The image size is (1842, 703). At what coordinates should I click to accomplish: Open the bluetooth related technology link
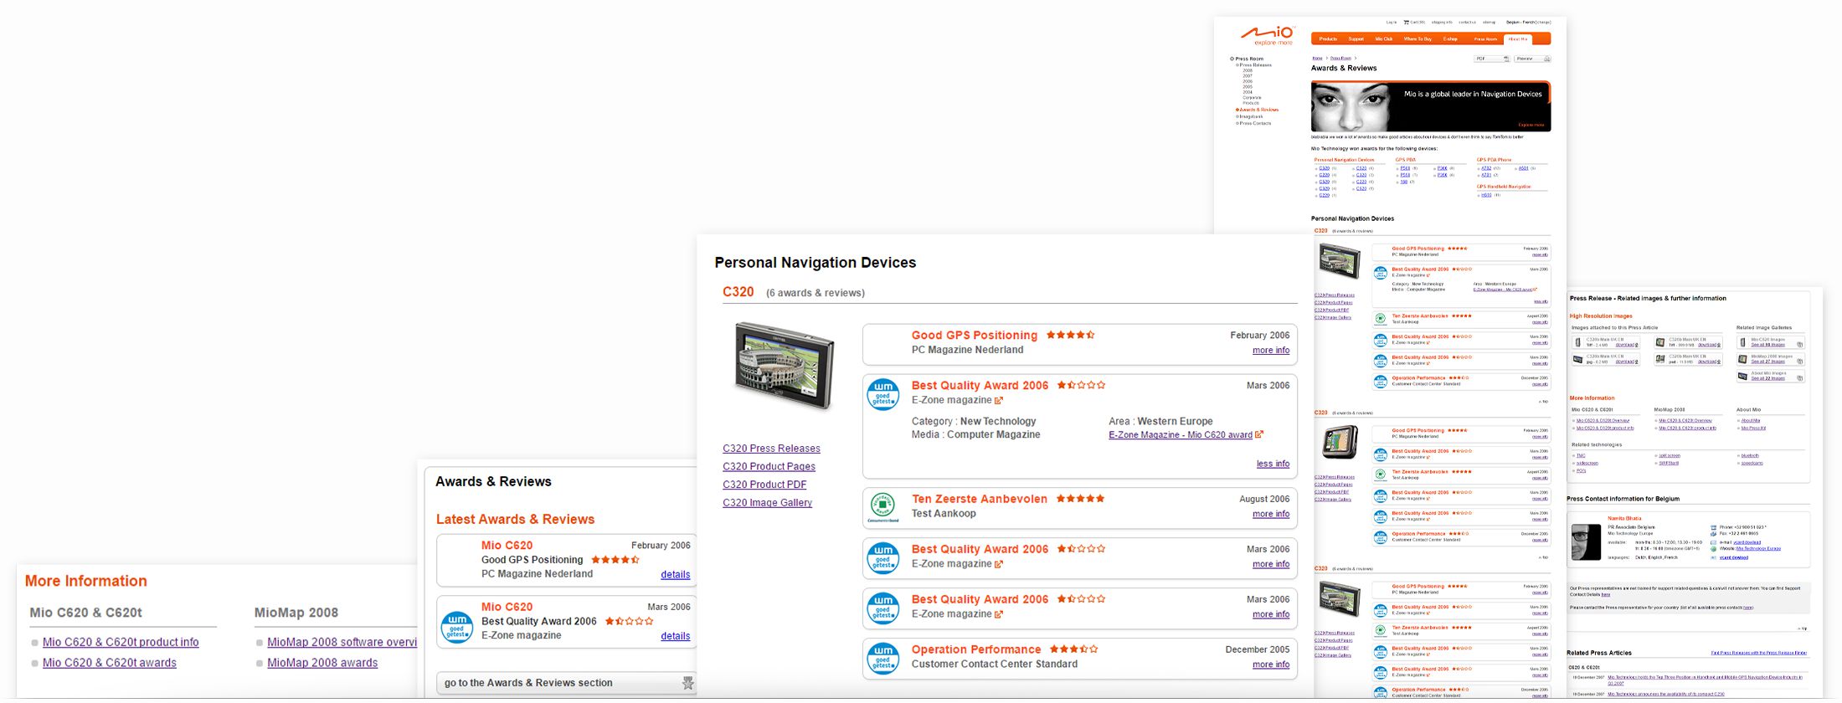pyautogui.click(x=1750, y=456)
